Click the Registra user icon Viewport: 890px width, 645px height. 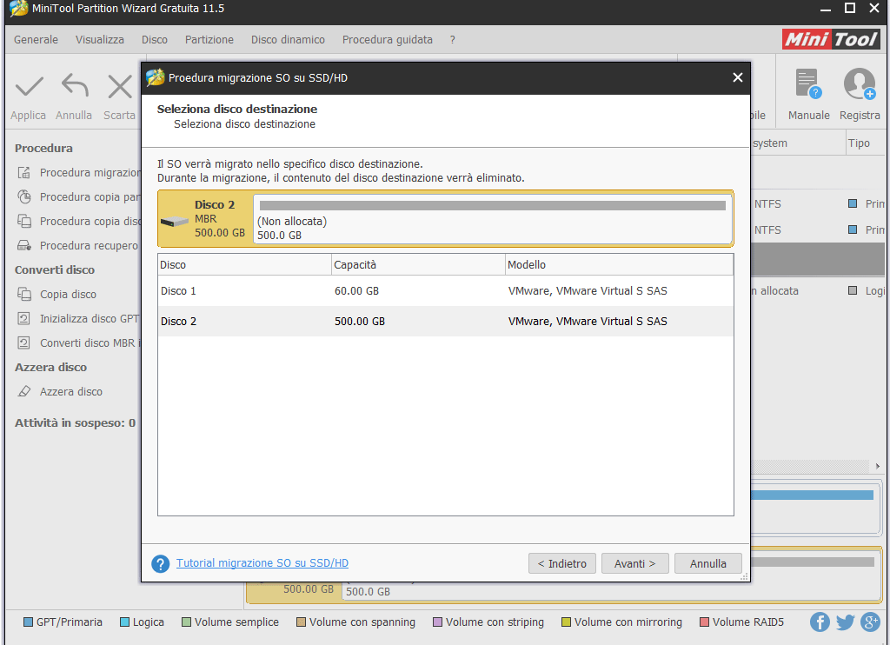[x=859, y=85]
